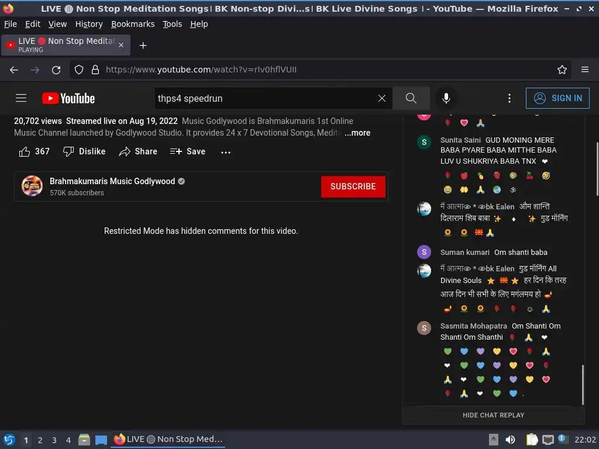Like the video with thumbs up

pos(35,151)
